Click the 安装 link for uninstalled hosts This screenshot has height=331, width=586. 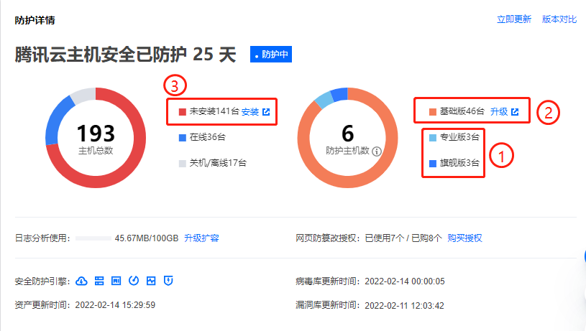(x=250, y=111)
